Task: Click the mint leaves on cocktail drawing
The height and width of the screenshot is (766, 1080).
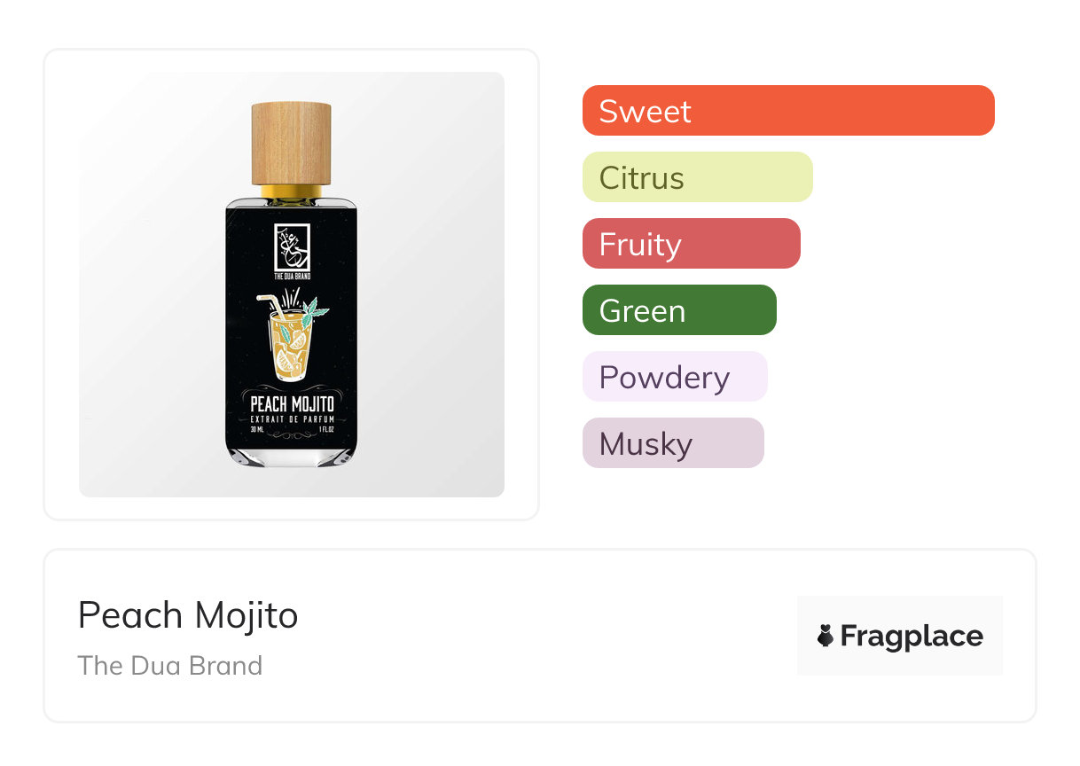Action: tap(314, 311)
